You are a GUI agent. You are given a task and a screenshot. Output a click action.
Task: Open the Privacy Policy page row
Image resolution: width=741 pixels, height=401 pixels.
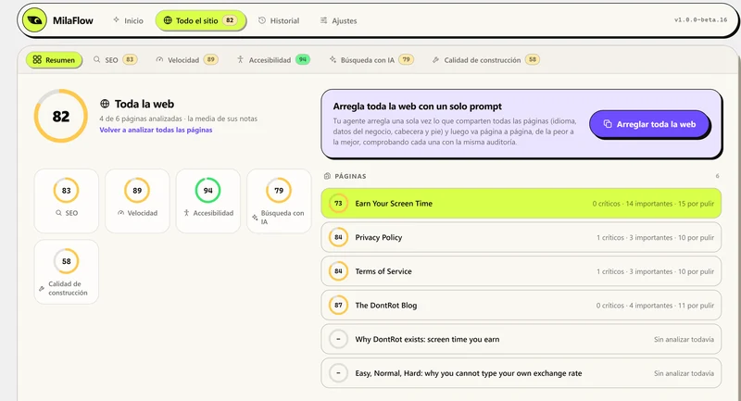[x=521, y=237]
